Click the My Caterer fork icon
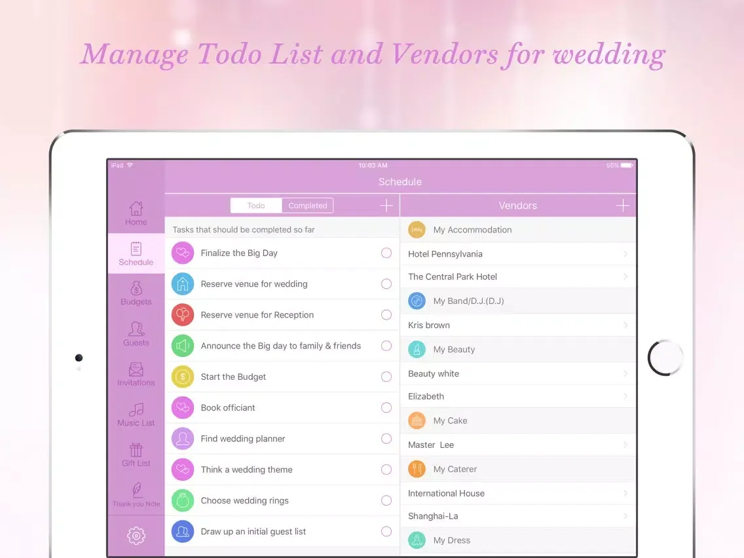744x558 pixels. click(417, 469)
